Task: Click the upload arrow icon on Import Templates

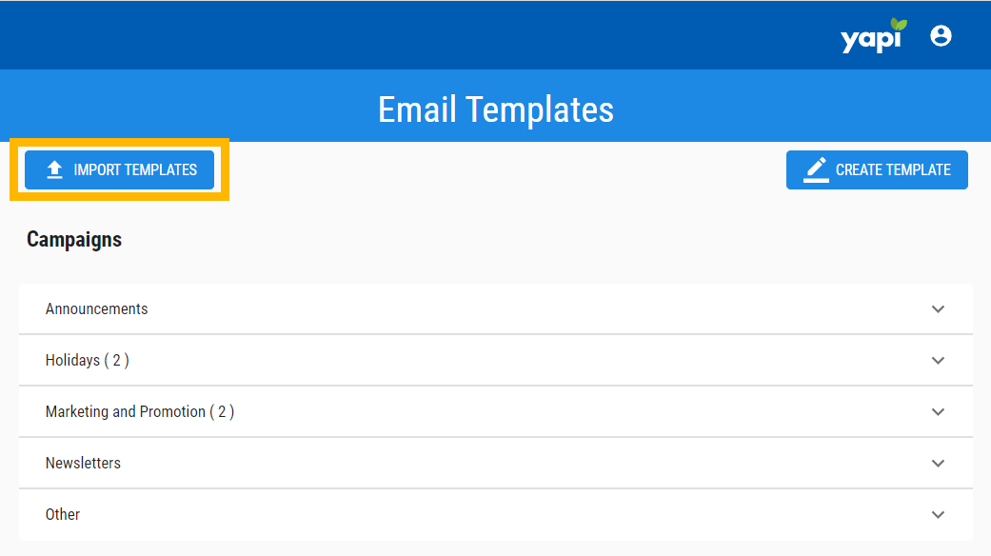Action: 54,169
